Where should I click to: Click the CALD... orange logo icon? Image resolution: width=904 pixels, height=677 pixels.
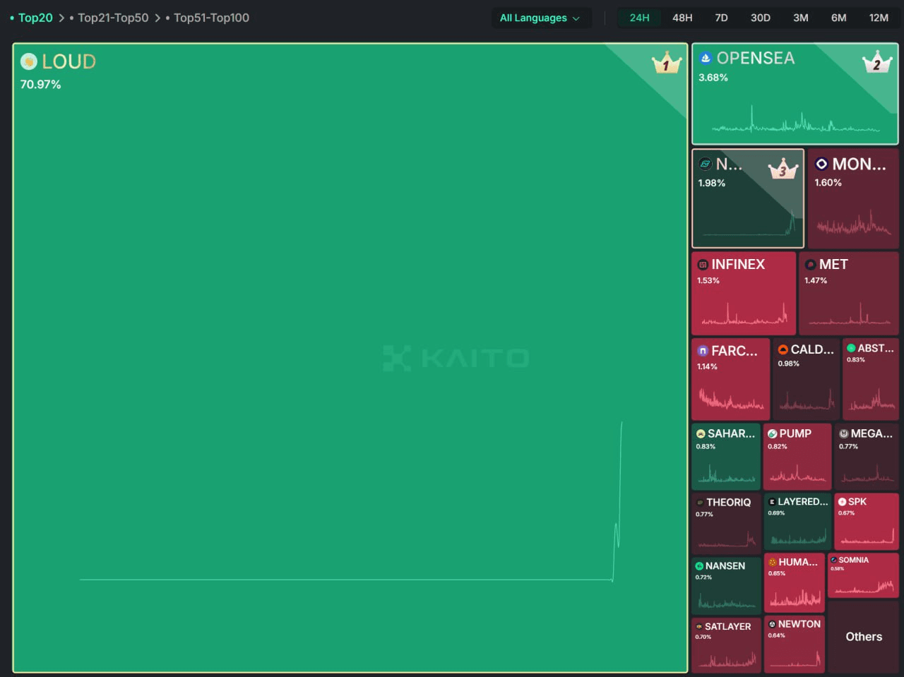(783, 349)
